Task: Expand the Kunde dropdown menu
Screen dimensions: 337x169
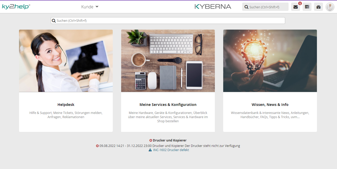Action: point(90,7)
